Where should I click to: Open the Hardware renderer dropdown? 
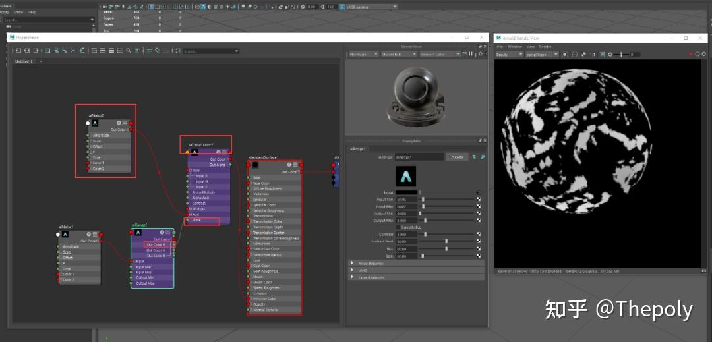363,54
